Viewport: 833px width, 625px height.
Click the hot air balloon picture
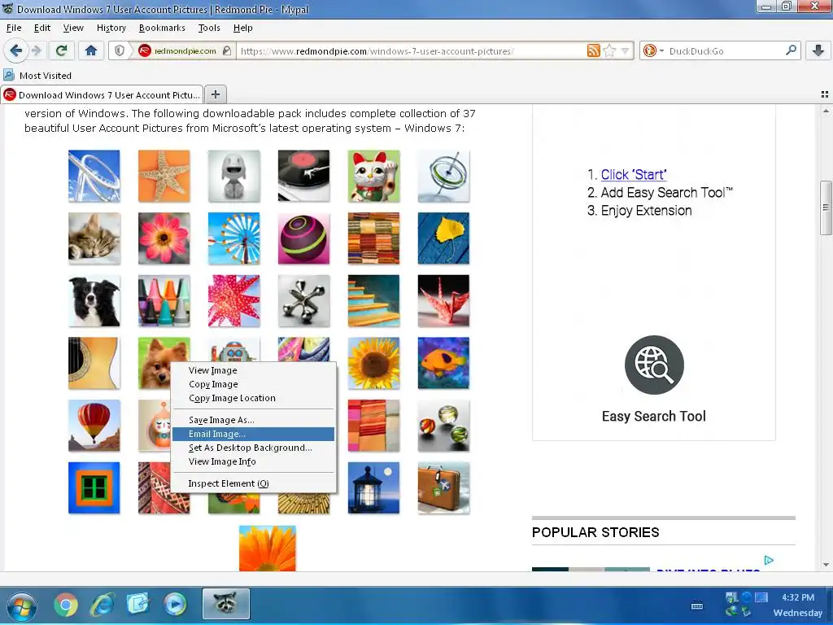(94, 426)
